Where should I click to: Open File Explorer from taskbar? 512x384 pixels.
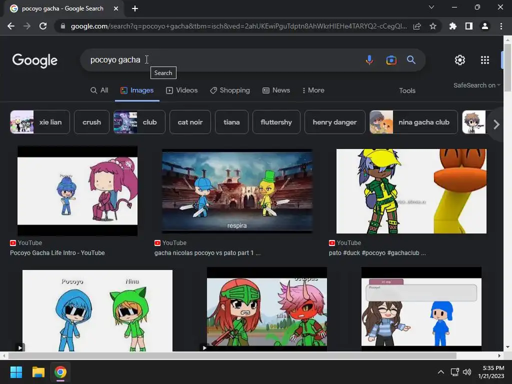(x=38, y=372)
